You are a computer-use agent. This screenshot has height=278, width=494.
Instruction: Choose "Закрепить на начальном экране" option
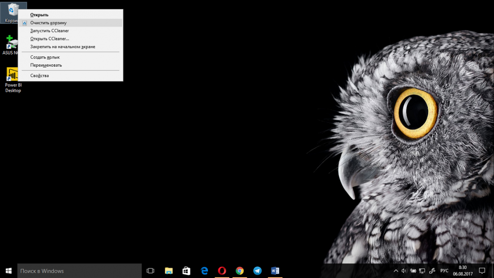coord(63,47)
